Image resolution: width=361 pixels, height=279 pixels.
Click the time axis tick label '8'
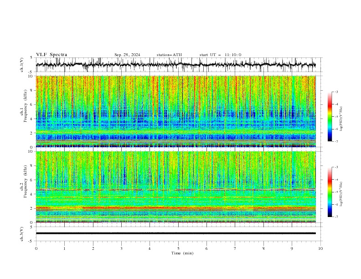point(263,248)
